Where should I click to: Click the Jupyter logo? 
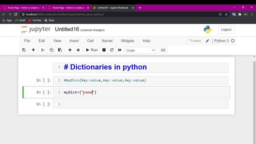(36, 29)
